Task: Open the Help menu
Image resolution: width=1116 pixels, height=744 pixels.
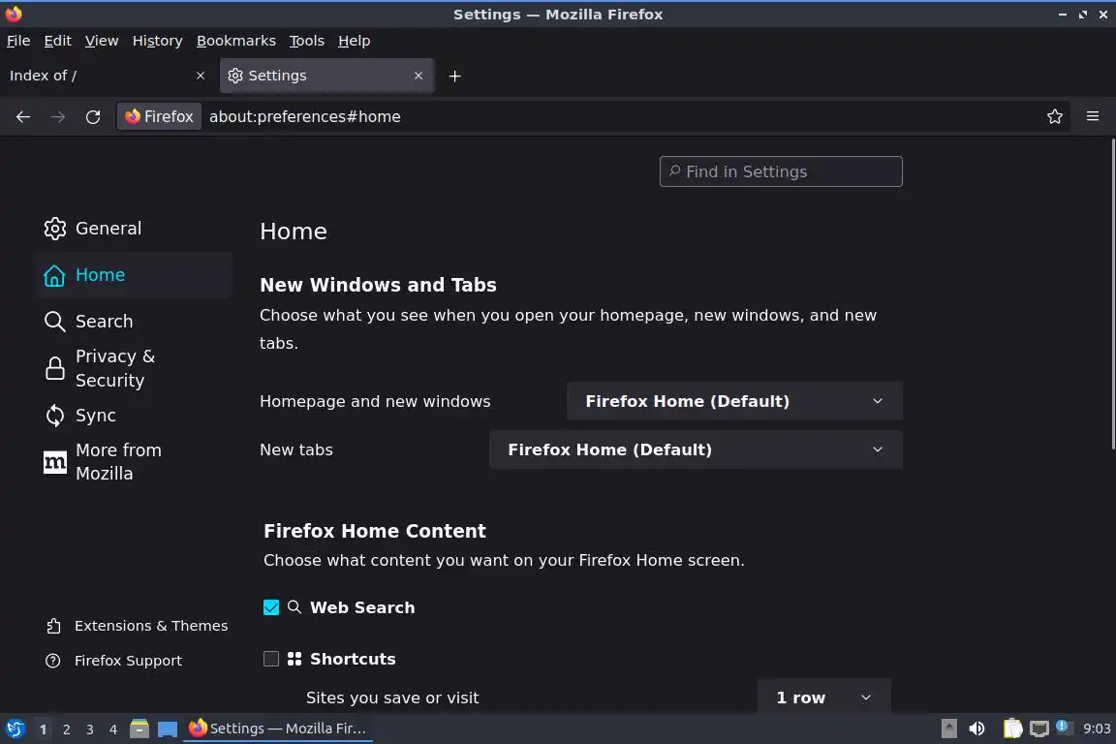Action: point(354,41)
